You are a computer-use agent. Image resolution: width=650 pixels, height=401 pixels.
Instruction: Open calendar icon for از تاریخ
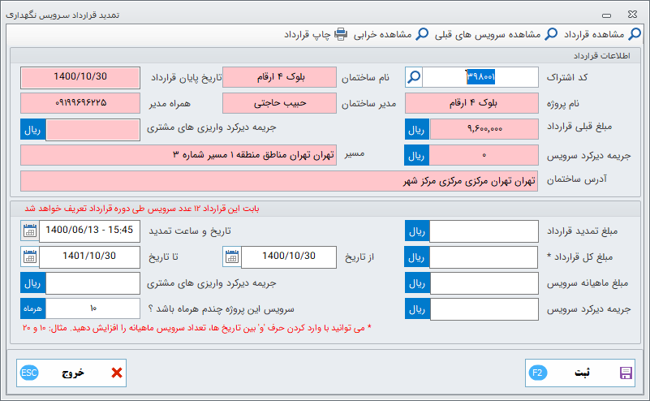[x=232, y=257]
